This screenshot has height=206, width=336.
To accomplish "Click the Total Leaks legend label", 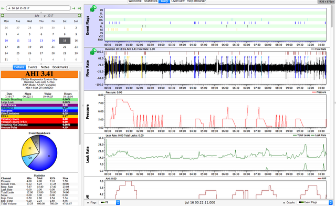I will (x=303, y=135).
